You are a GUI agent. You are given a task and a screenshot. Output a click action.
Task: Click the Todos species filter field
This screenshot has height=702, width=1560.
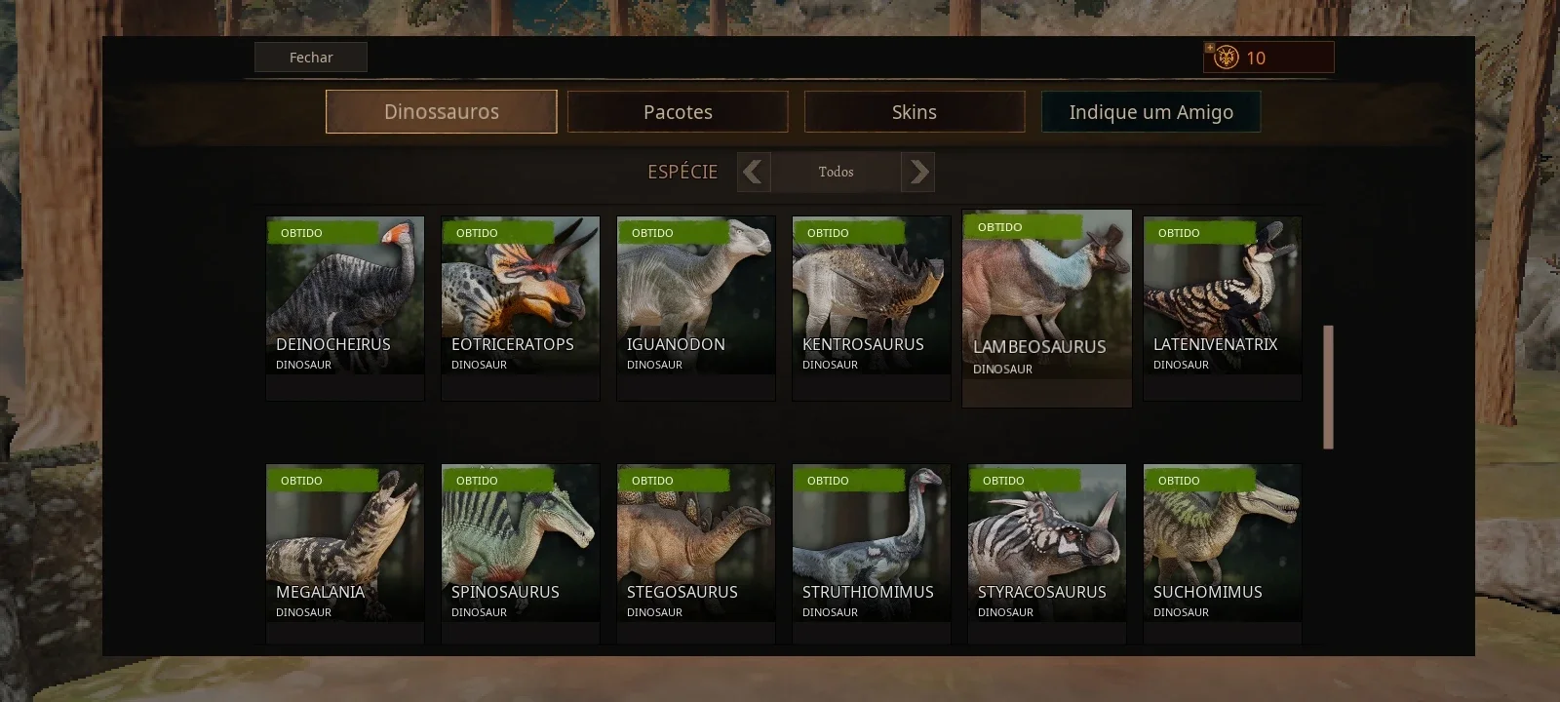tap(836, 172)
